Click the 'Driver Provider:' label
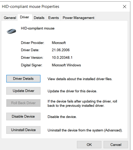The height and width of the screenshot is (150, 133). point(33,43)
